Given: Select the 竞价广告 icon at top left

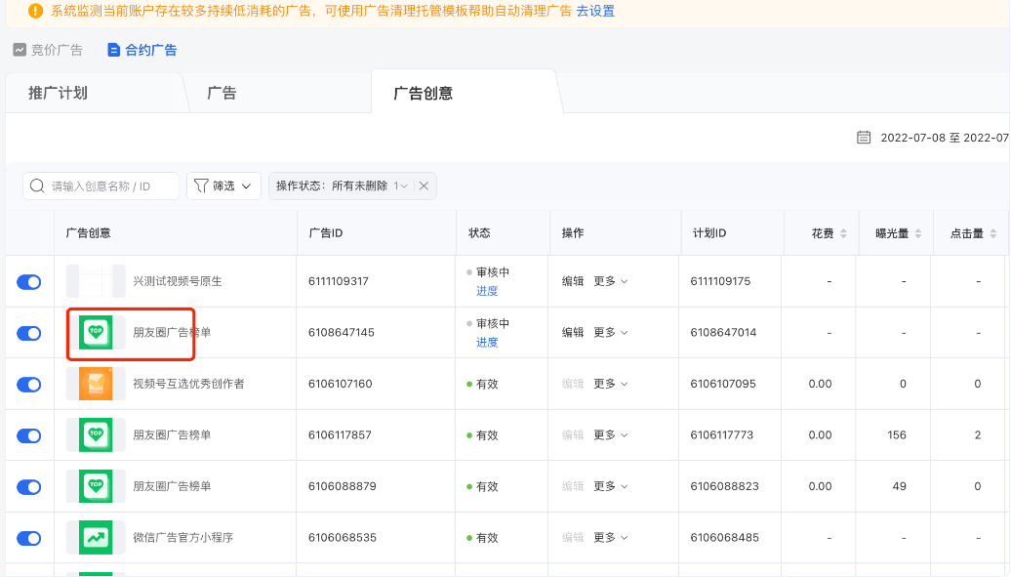Looking at the screenshot, I should (19, 49).
